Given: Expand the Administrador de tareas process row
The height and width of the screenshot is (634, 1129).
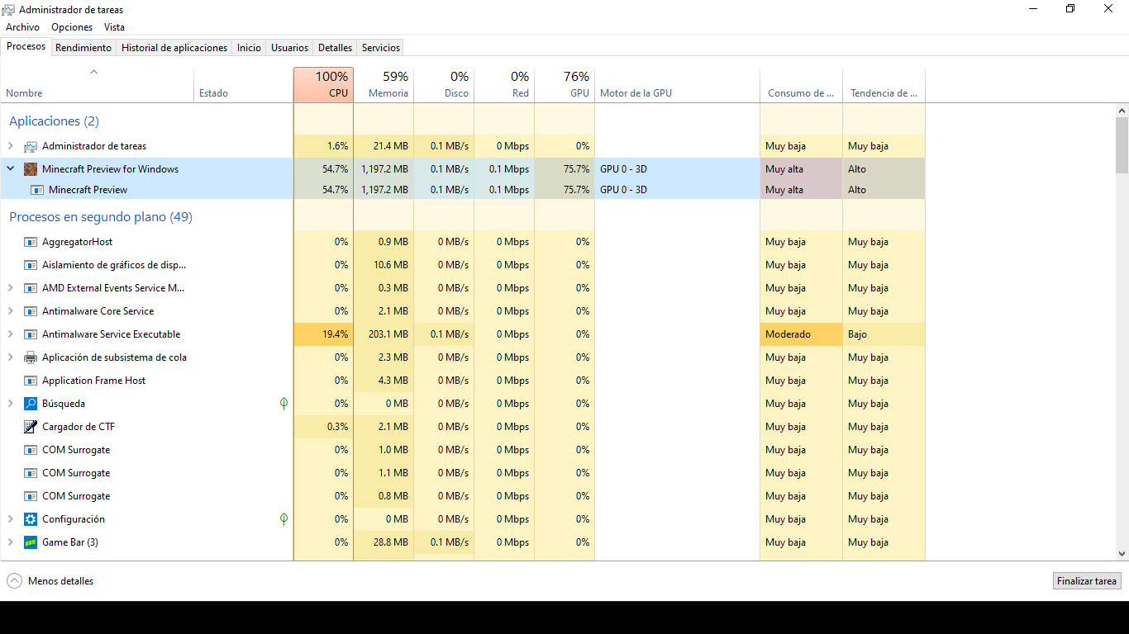Looking at the screenshot, I should click(x=11, y=146).
